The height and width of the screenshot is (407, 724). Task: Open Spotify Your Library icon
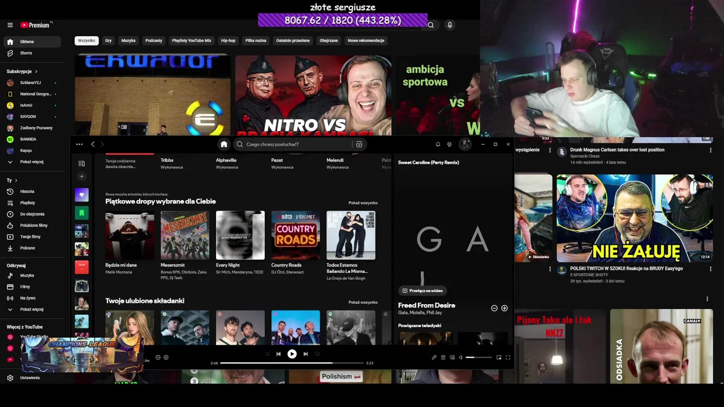(81, 163)
